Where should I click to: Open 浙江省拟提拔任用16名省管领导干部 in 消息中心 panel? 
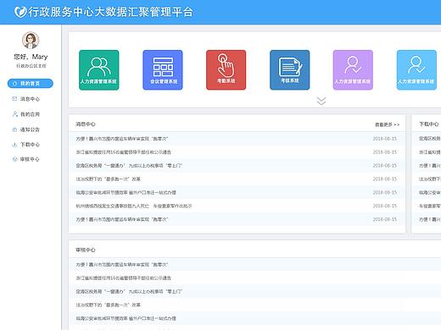click(x=123, y=152)
